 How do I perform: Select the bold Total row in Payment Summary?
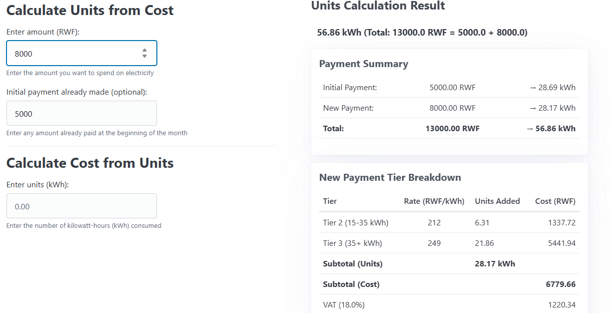pyautogui.click(x=449, y=128)
